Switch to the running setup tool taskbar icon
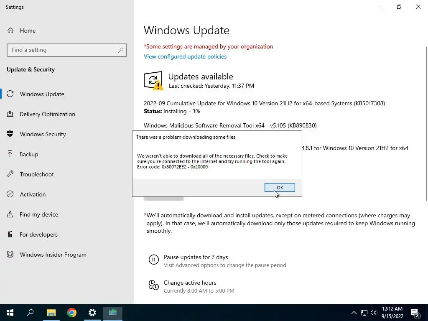The width and height of the screenshot is (428, 321). 113,313
